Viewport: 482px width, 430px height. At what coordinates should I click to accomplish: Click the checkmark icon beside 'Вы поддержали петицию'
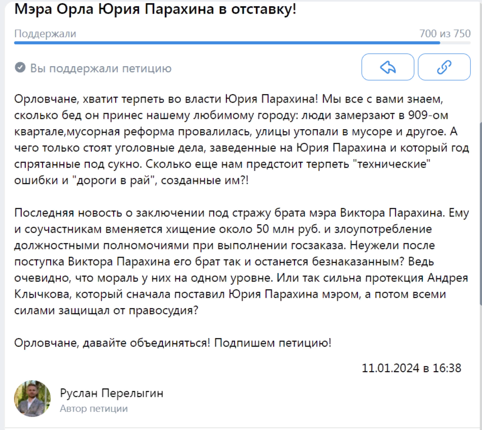[x=20, y=68]
